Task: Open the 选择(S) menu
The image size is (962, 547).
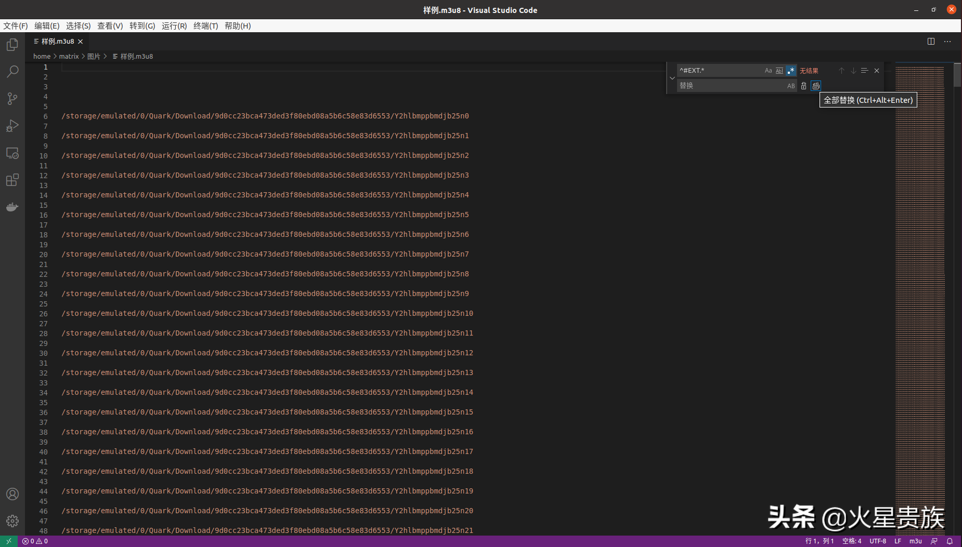Action: [x=79, y=26]
